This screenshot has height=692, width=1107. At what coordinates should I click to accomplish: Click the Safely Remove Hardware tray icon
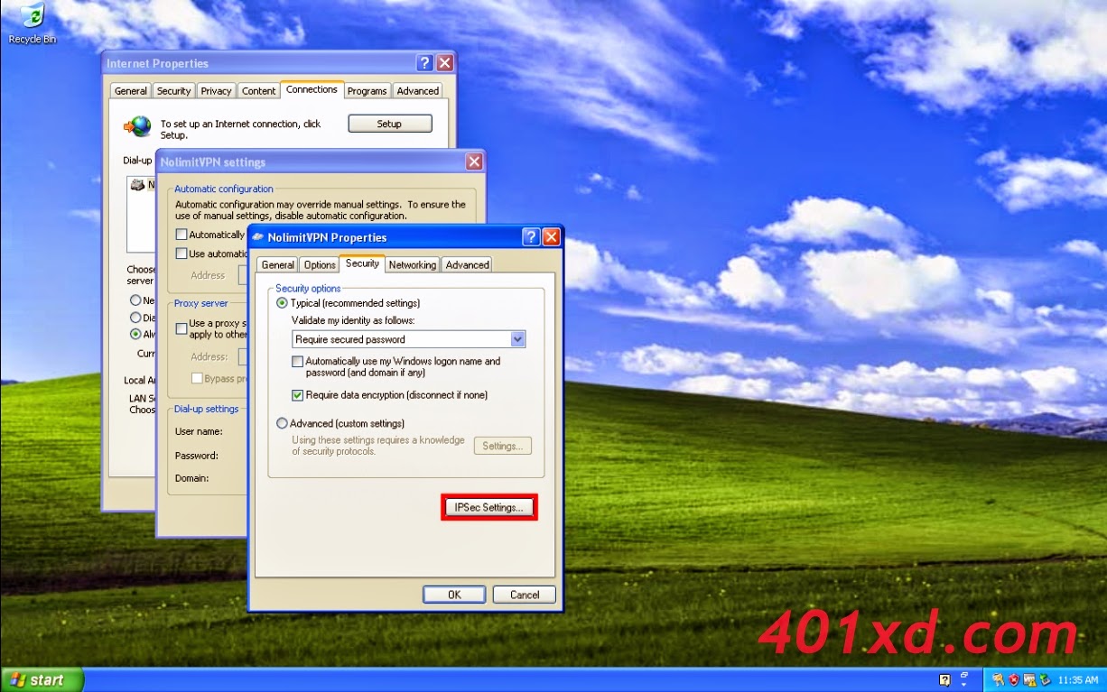pos(1045,679)
